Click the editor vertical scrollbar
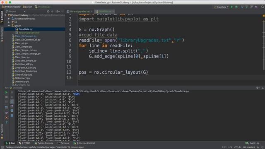This screenshot has height=149, width=265. [x=264, y=45]
